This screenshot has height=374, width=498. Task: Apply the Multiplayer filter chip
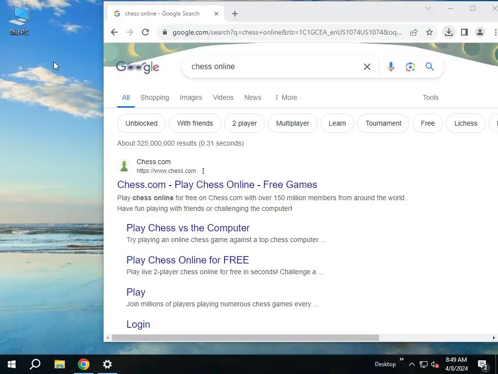pyautogui.click(x=292, y=123)
